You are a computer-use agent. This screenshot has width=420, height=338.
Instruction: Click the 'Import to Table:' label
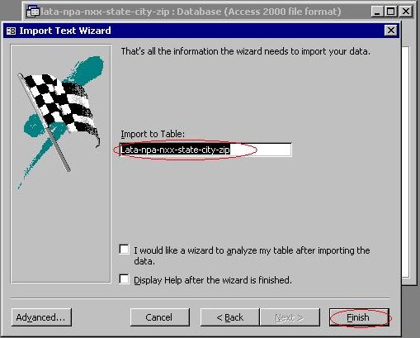[153, 134]
